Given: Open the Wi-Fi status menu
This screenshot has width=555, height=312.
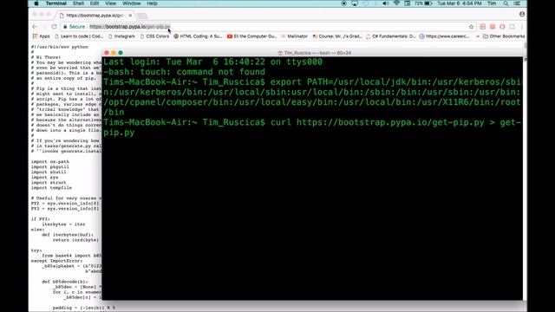Looking at the screenshot, I should point(397,3).
